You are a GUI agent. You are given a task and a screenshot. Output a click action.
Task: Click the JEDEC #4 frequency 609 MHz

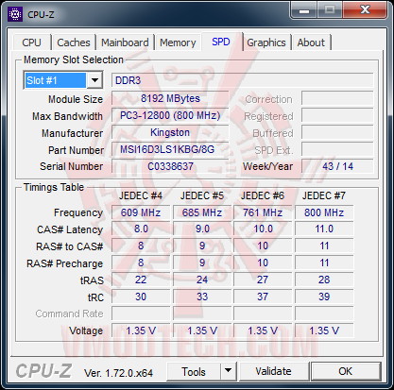(141, 212)
